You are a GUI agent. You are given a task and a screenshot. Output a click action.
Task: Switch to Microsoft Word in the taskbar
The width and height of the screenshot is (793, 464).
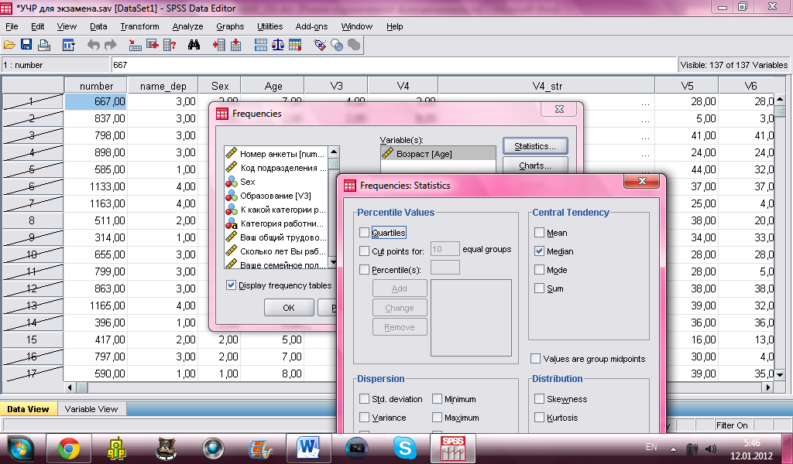[309, 449]
